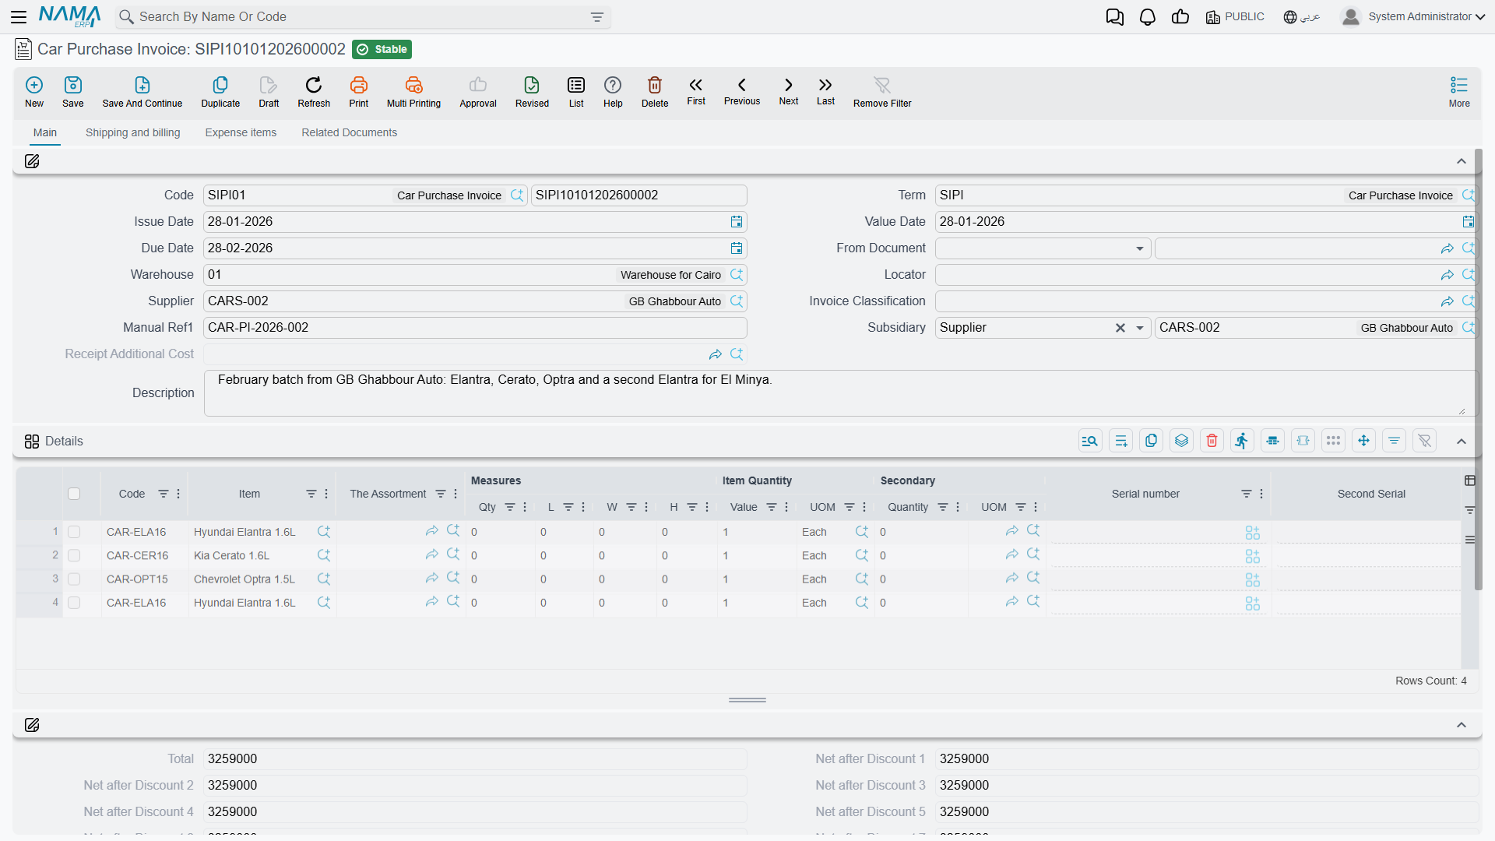Click Save And Continue
The image size is (1495, 841).
point(142,92)
